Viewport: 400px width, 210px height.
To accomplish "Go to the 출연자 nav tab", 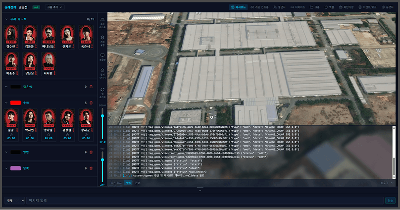I will click(279, 7).
